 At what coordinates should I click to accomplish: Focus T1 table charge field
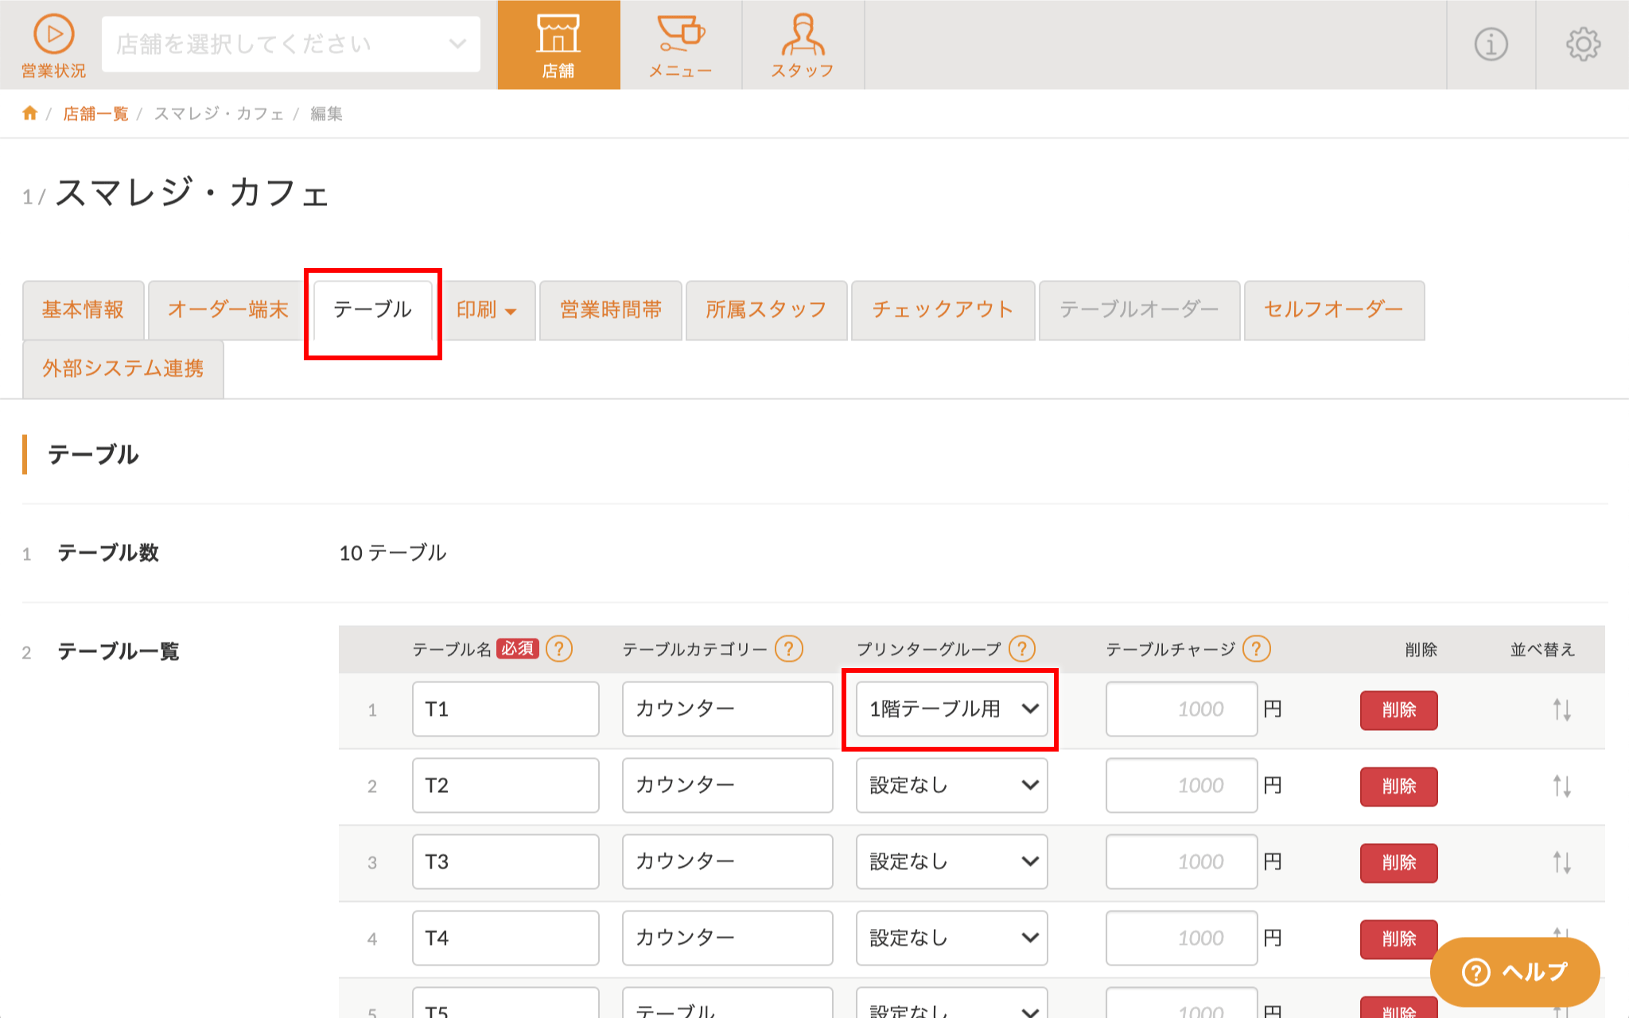click(1181, 709)
